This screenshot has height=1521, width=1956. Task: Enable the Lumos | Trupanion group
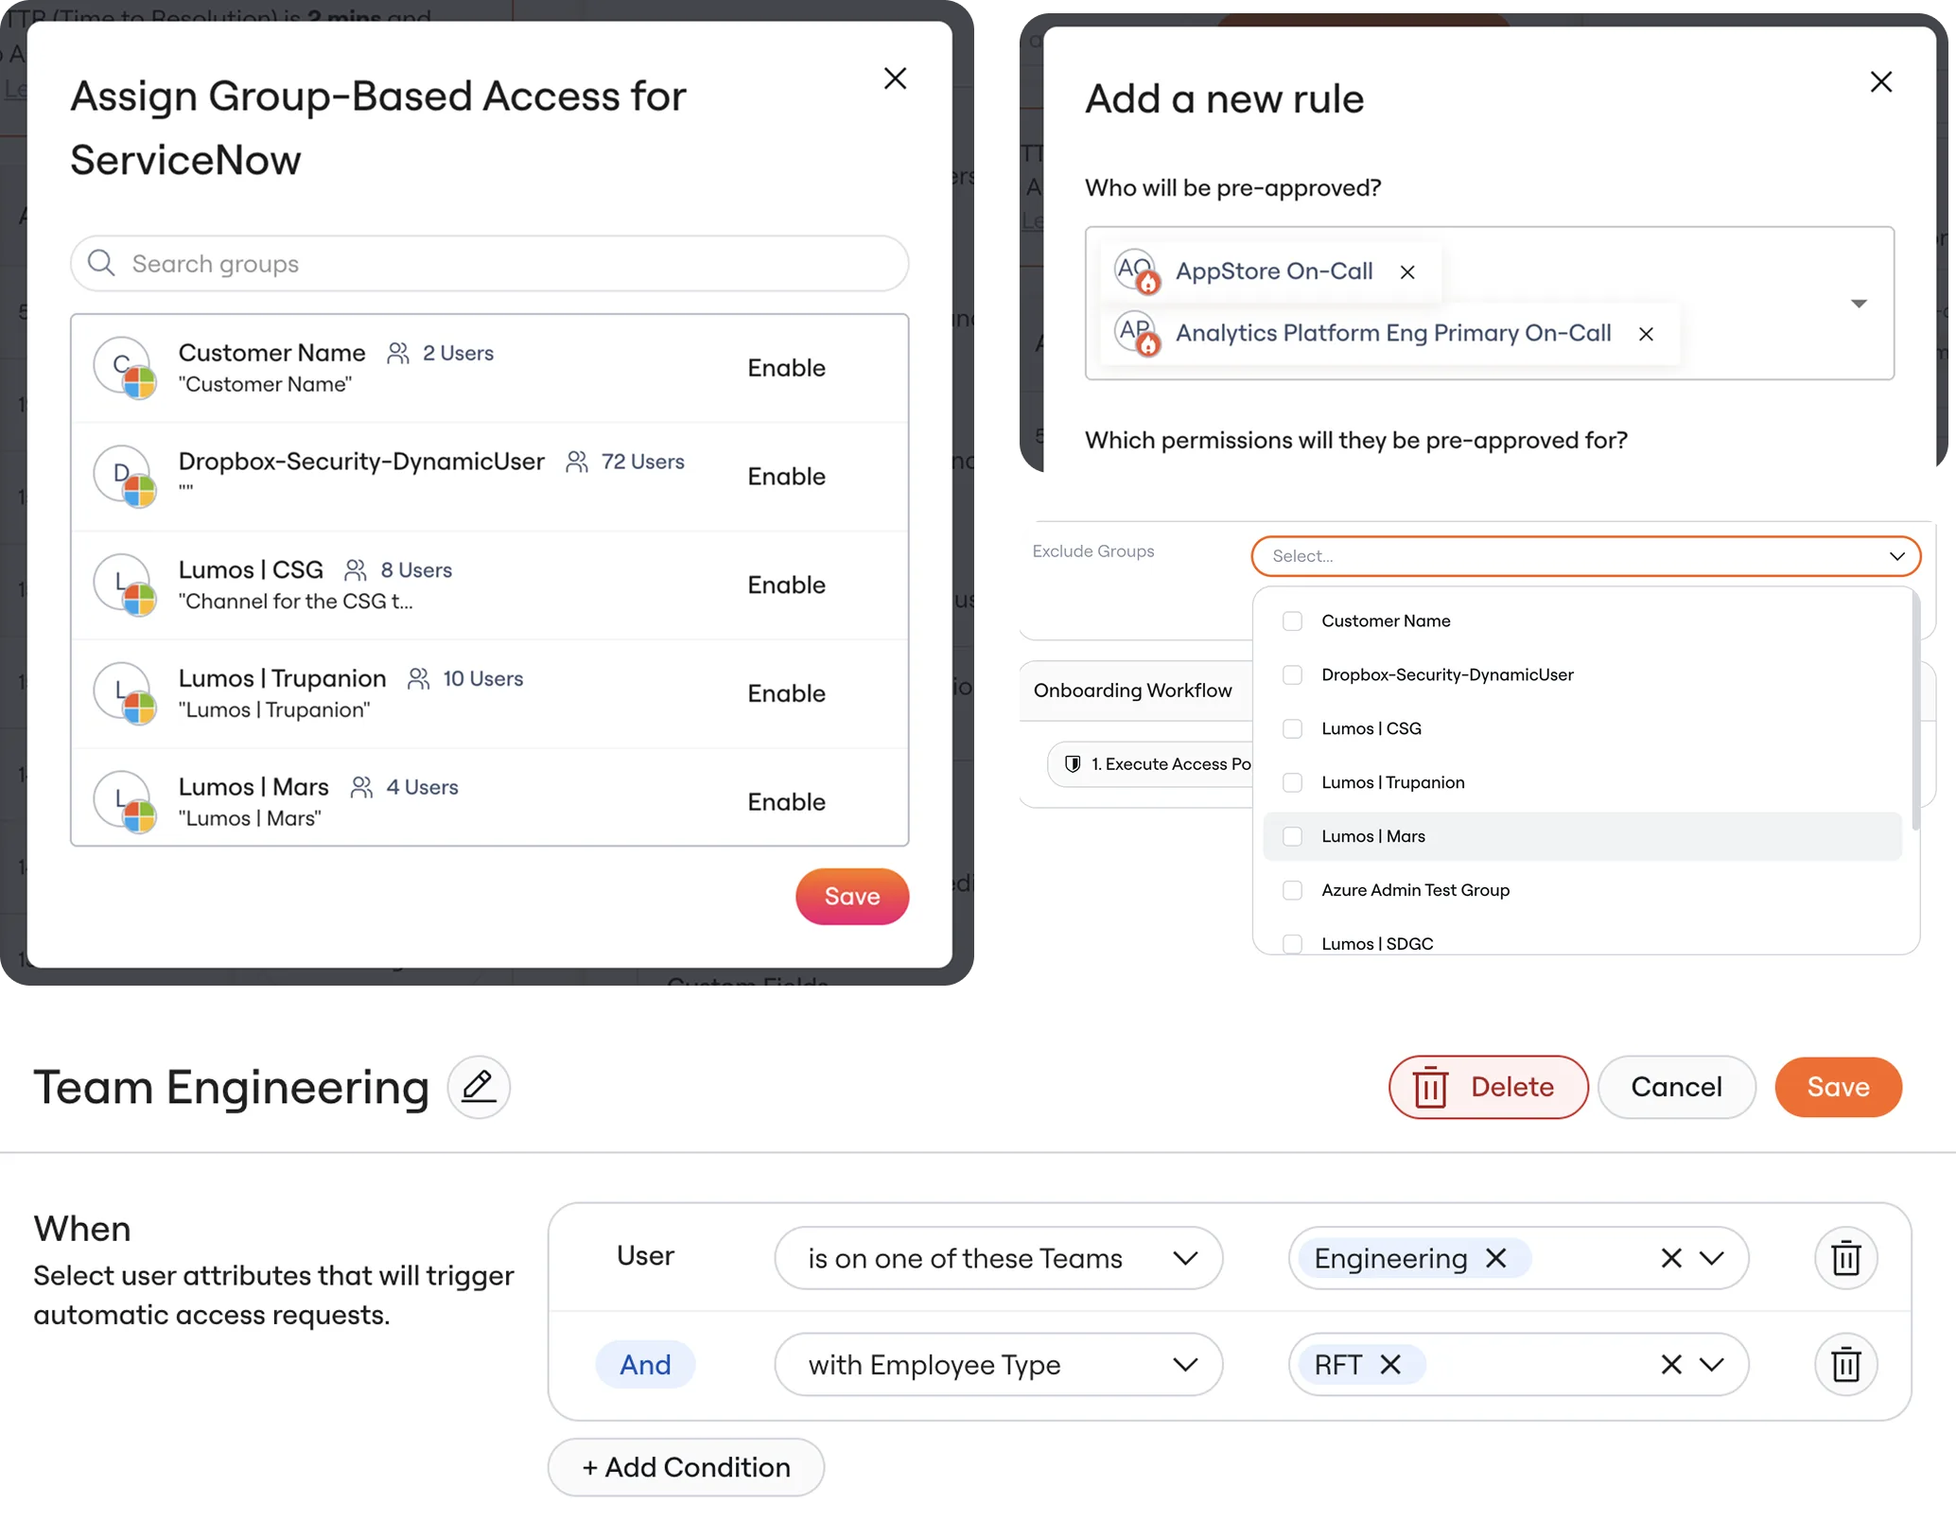(786, 693)
